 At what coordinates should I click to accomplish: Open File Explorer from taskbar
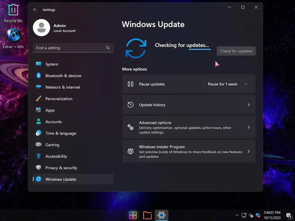point(147,215)
